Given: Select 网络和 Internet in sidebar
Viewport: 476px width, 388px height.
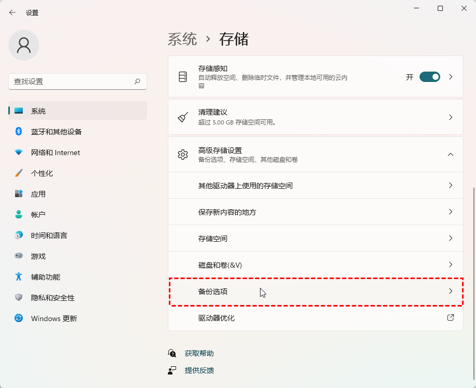Looking at the screenshot, I should (x=55, y=153).
